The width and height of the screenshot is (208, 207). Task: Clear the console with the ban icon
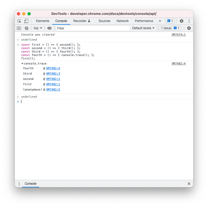pyautogui.click(x=26, y=28)
